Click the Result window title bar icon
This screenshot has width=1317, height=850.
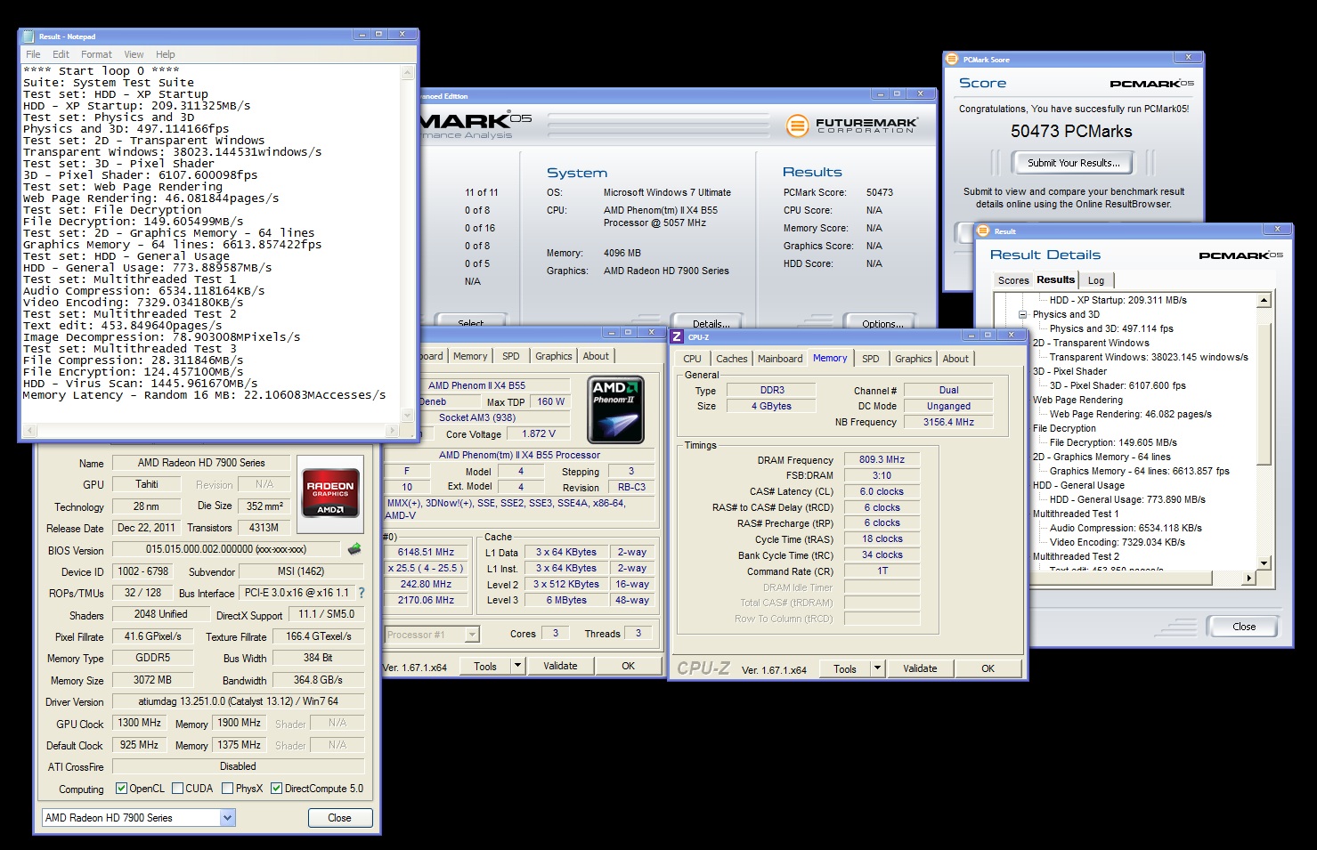coord(985,231)
